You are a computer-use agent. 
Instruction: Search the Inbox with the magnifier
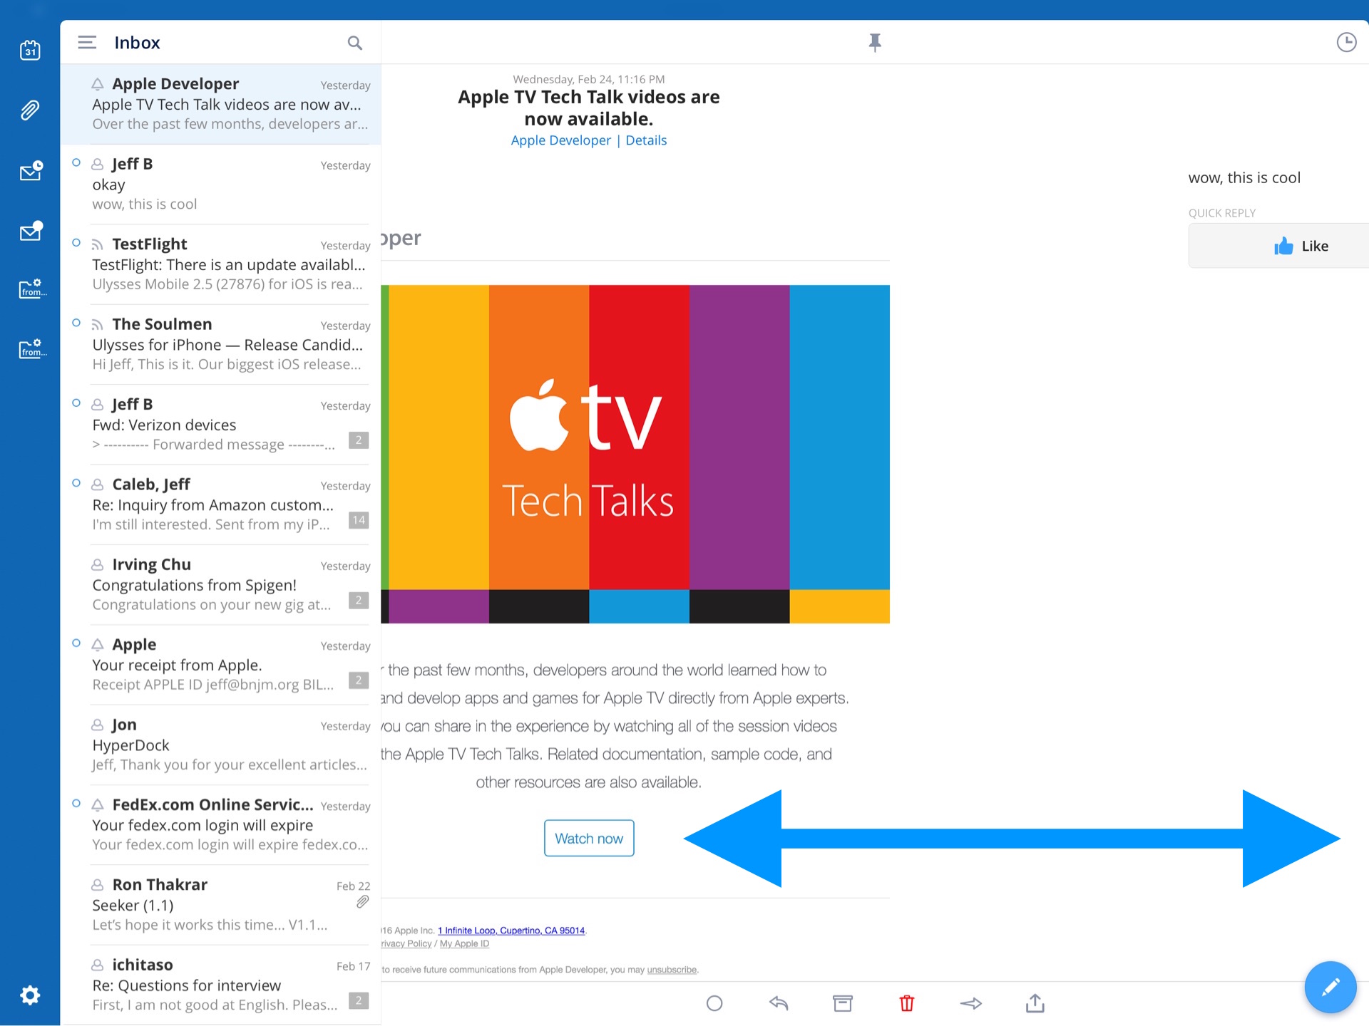354,43
